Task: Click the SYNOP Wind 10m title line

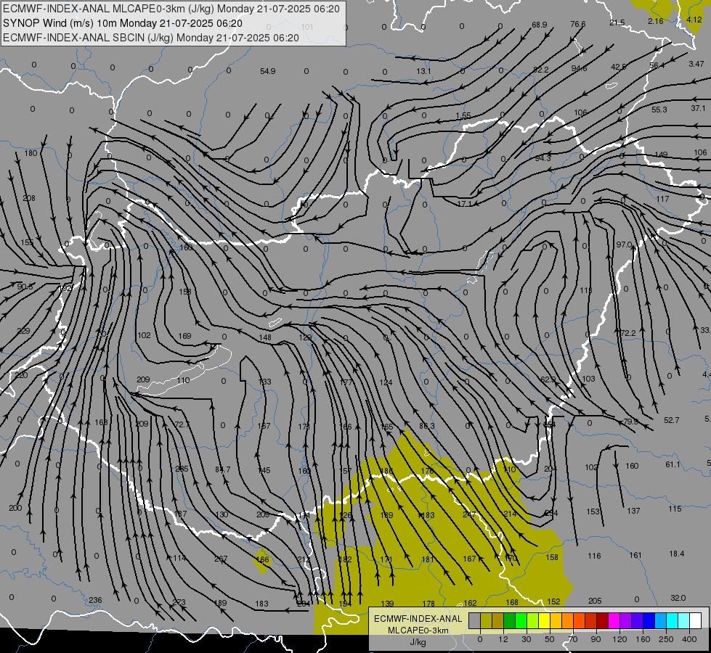Action: tap(123, 23)
